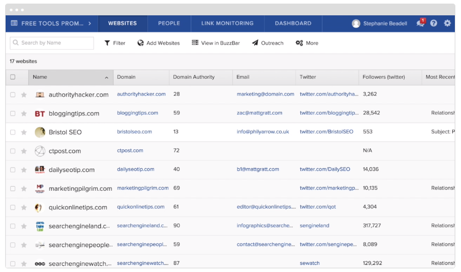This screenshot has width=461, height=272.
Task: Click the project list icon beside FREE TOOLS PROM
Action: [x=14, y=23]
